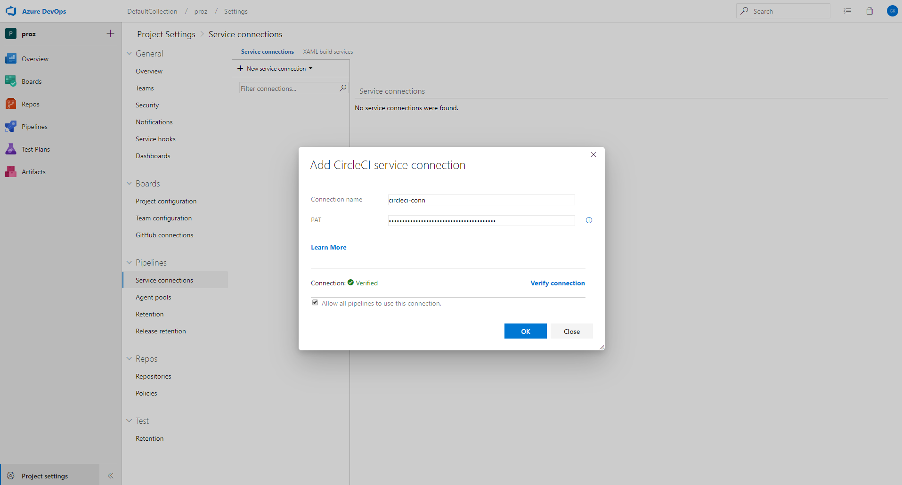Click the Azure DevOps logo icon
902x485 pixels.
[11, 11]
